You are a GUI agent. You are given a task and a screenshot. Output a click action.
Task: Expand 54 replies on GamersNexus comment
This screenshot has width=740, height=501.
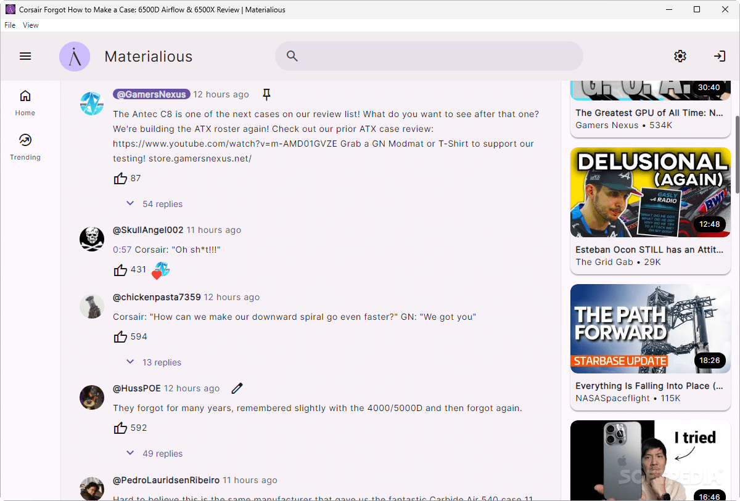point(154,204)
